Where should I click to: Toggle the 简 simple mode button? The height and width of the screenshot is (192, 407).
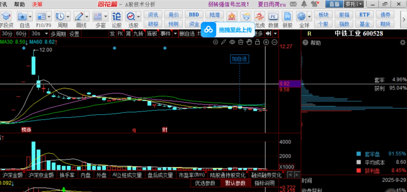point(128,34)
